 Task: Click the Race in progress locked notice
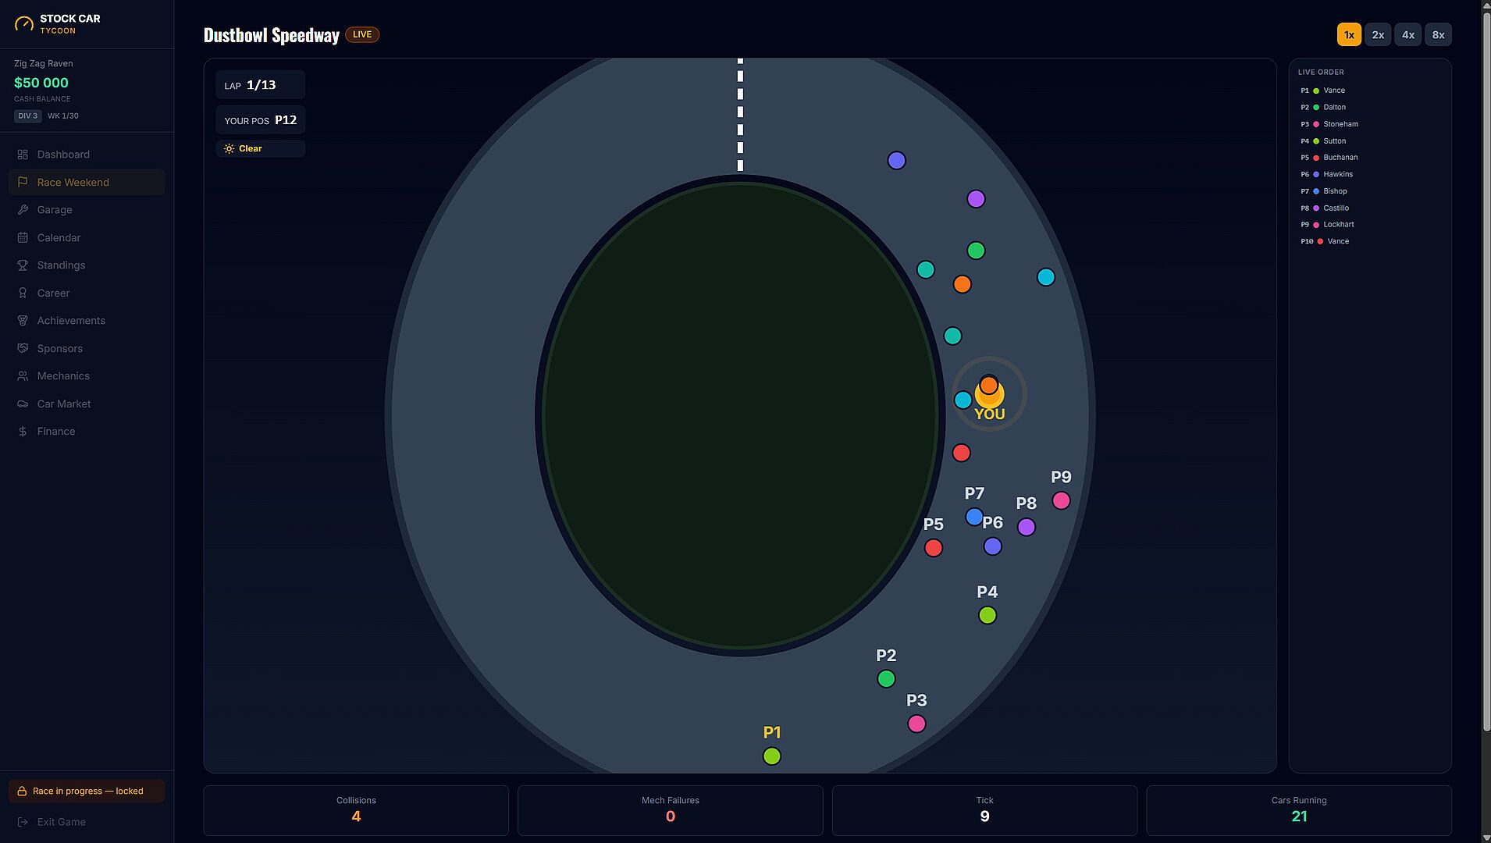point(87,791)
